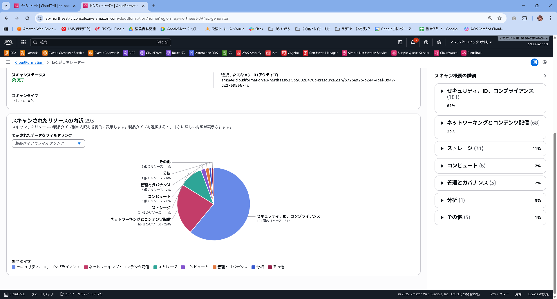The height and width of the screenshot is (299, 557).
Task: Launch CloudShell from the top bar
Action: (400, 42)
